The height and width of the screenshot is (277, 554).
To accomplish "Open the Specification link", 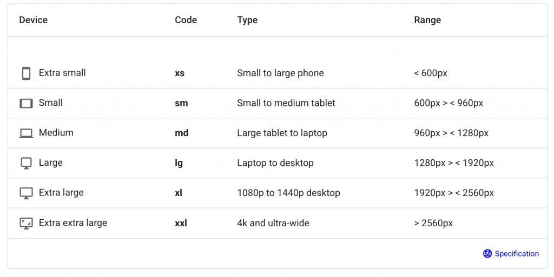I will click(x=517, y=254).
